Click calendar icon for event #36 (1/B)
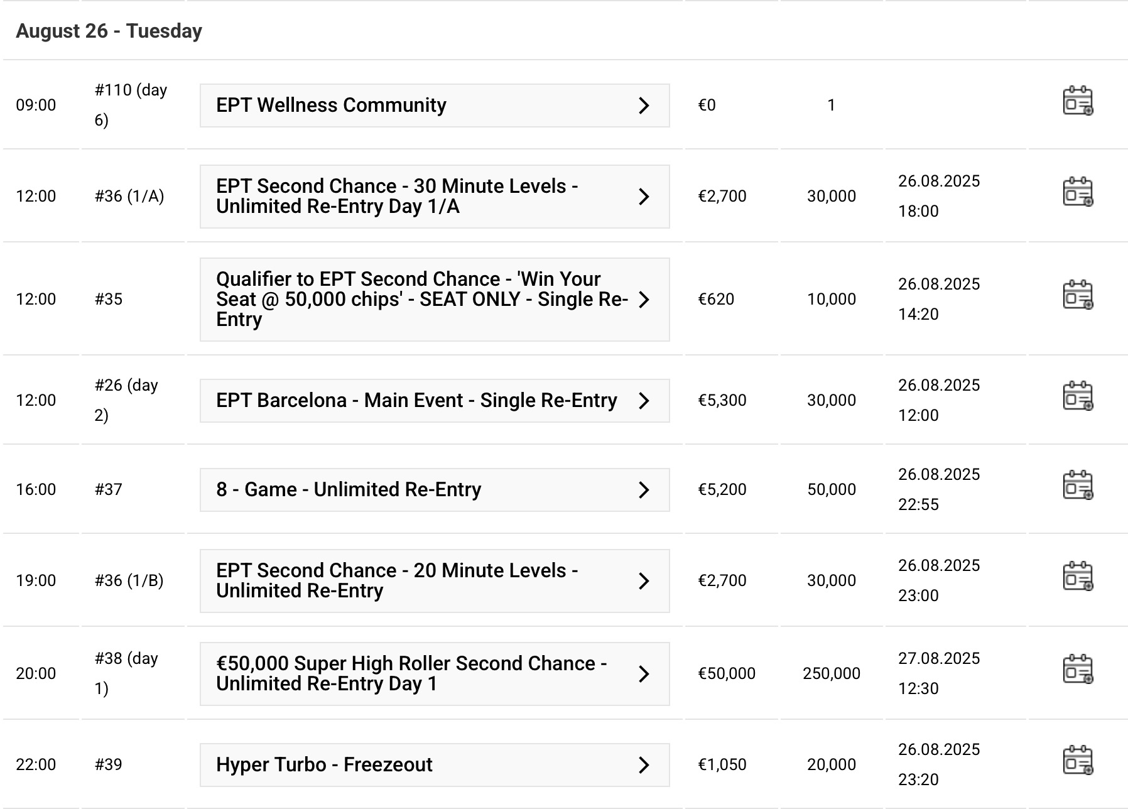This screenshot has height=809, width=1128. click(x=1078, y=577)
